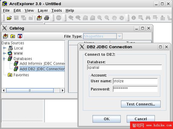Click the grayed Save As icon
Screen dimensions: 173x129
(x=24, y=18)
